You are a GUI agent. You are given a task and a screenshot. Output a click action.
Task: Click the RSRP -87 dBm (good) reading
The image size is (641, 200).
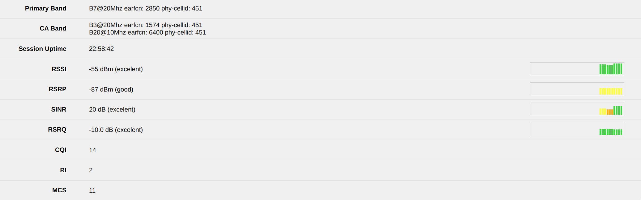[111, 89]
